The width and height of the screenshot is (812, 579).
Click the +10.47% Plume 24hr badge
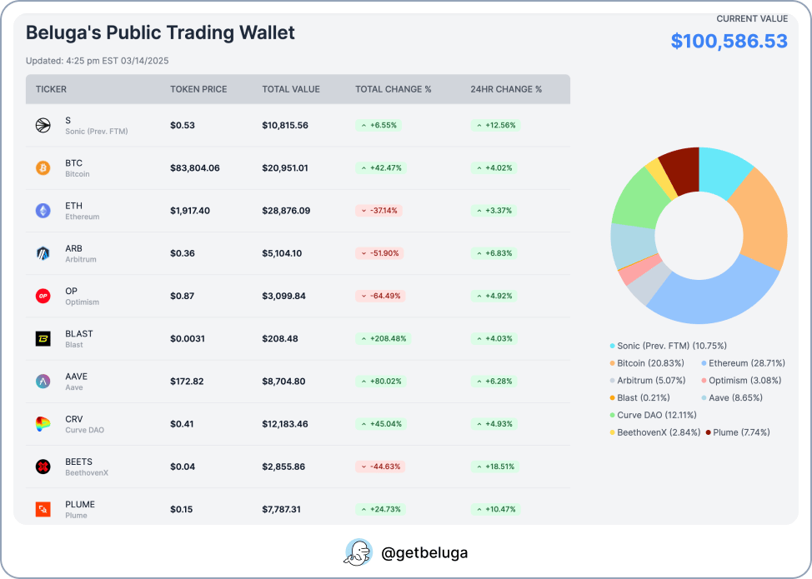tap(495, 509)
